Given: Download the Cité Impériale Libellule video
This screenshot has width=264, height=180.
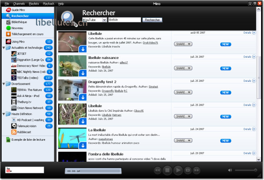Looking at the screenshot, I should [x=83, y=122].
